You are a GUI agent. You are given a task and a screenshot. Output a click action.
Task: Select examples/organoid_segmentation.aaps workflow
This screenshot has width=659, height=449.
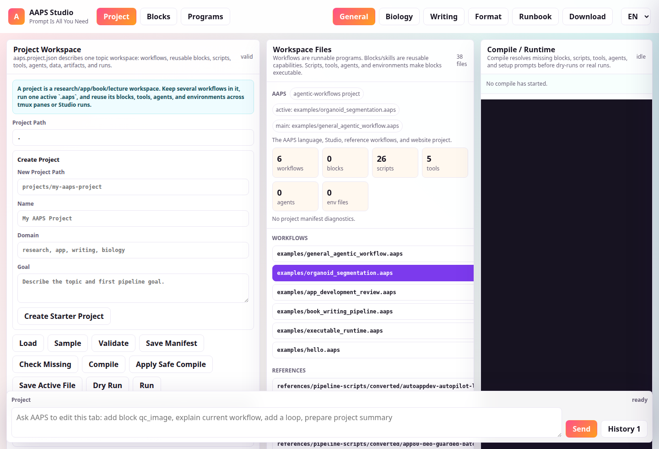pos(373,273)
